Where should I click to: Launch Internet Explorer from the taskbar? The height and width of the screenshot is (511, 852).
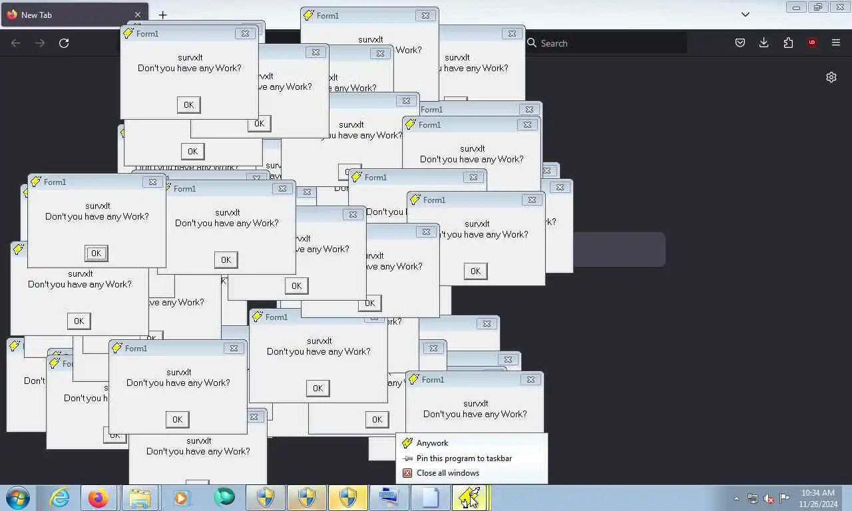59,498
